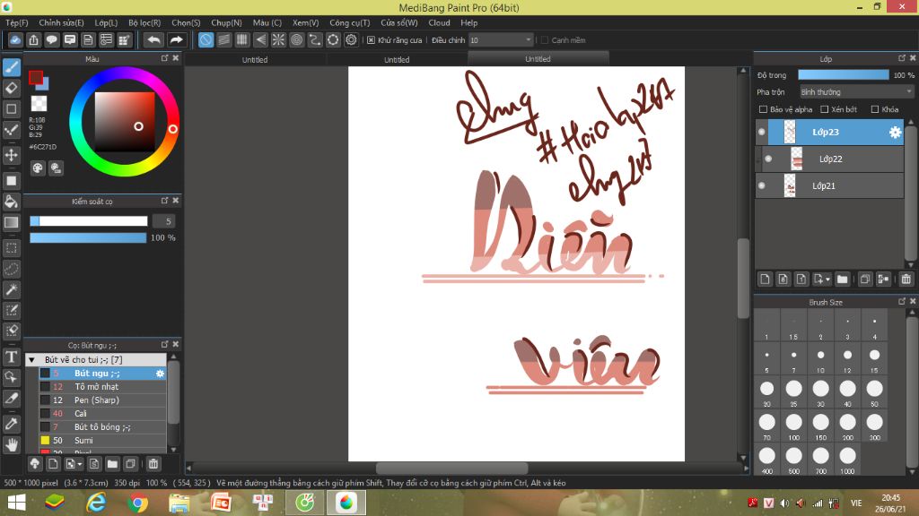Hide the Lớp21 layer
The width and height of the screenshot is (919, 516).
(761, 185)
